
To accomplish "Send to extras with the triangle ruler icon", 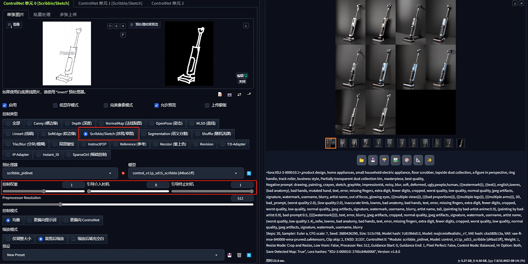I will pyautogui.click(x=418, y=160).
